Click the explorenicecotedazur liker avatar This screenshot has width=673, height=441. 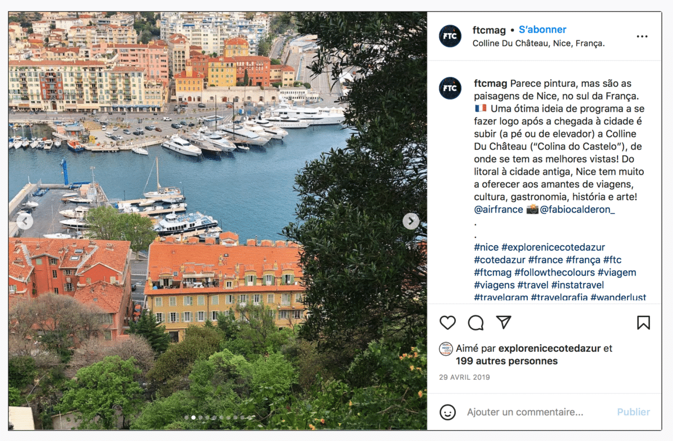(x=446, y=349)
